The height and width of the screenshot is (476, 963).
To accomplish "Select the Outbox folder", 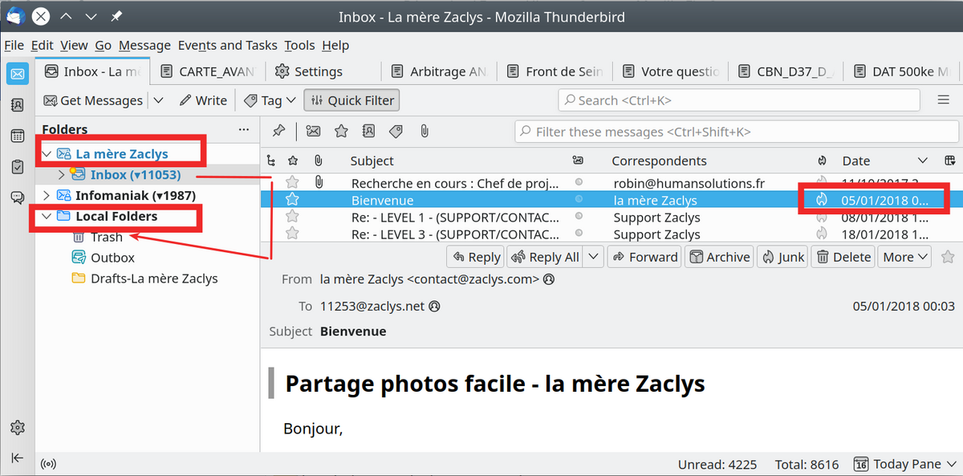I will pos(112,258).
